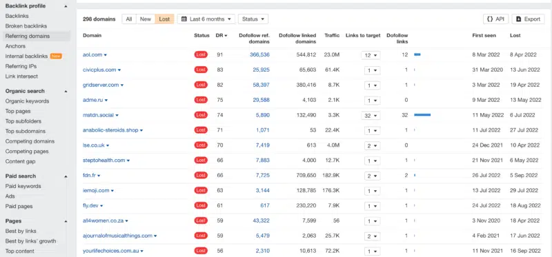The width and height of the screenshot is (552, 257).
Task: Sort by the Traffic column header
Action: 332,36
